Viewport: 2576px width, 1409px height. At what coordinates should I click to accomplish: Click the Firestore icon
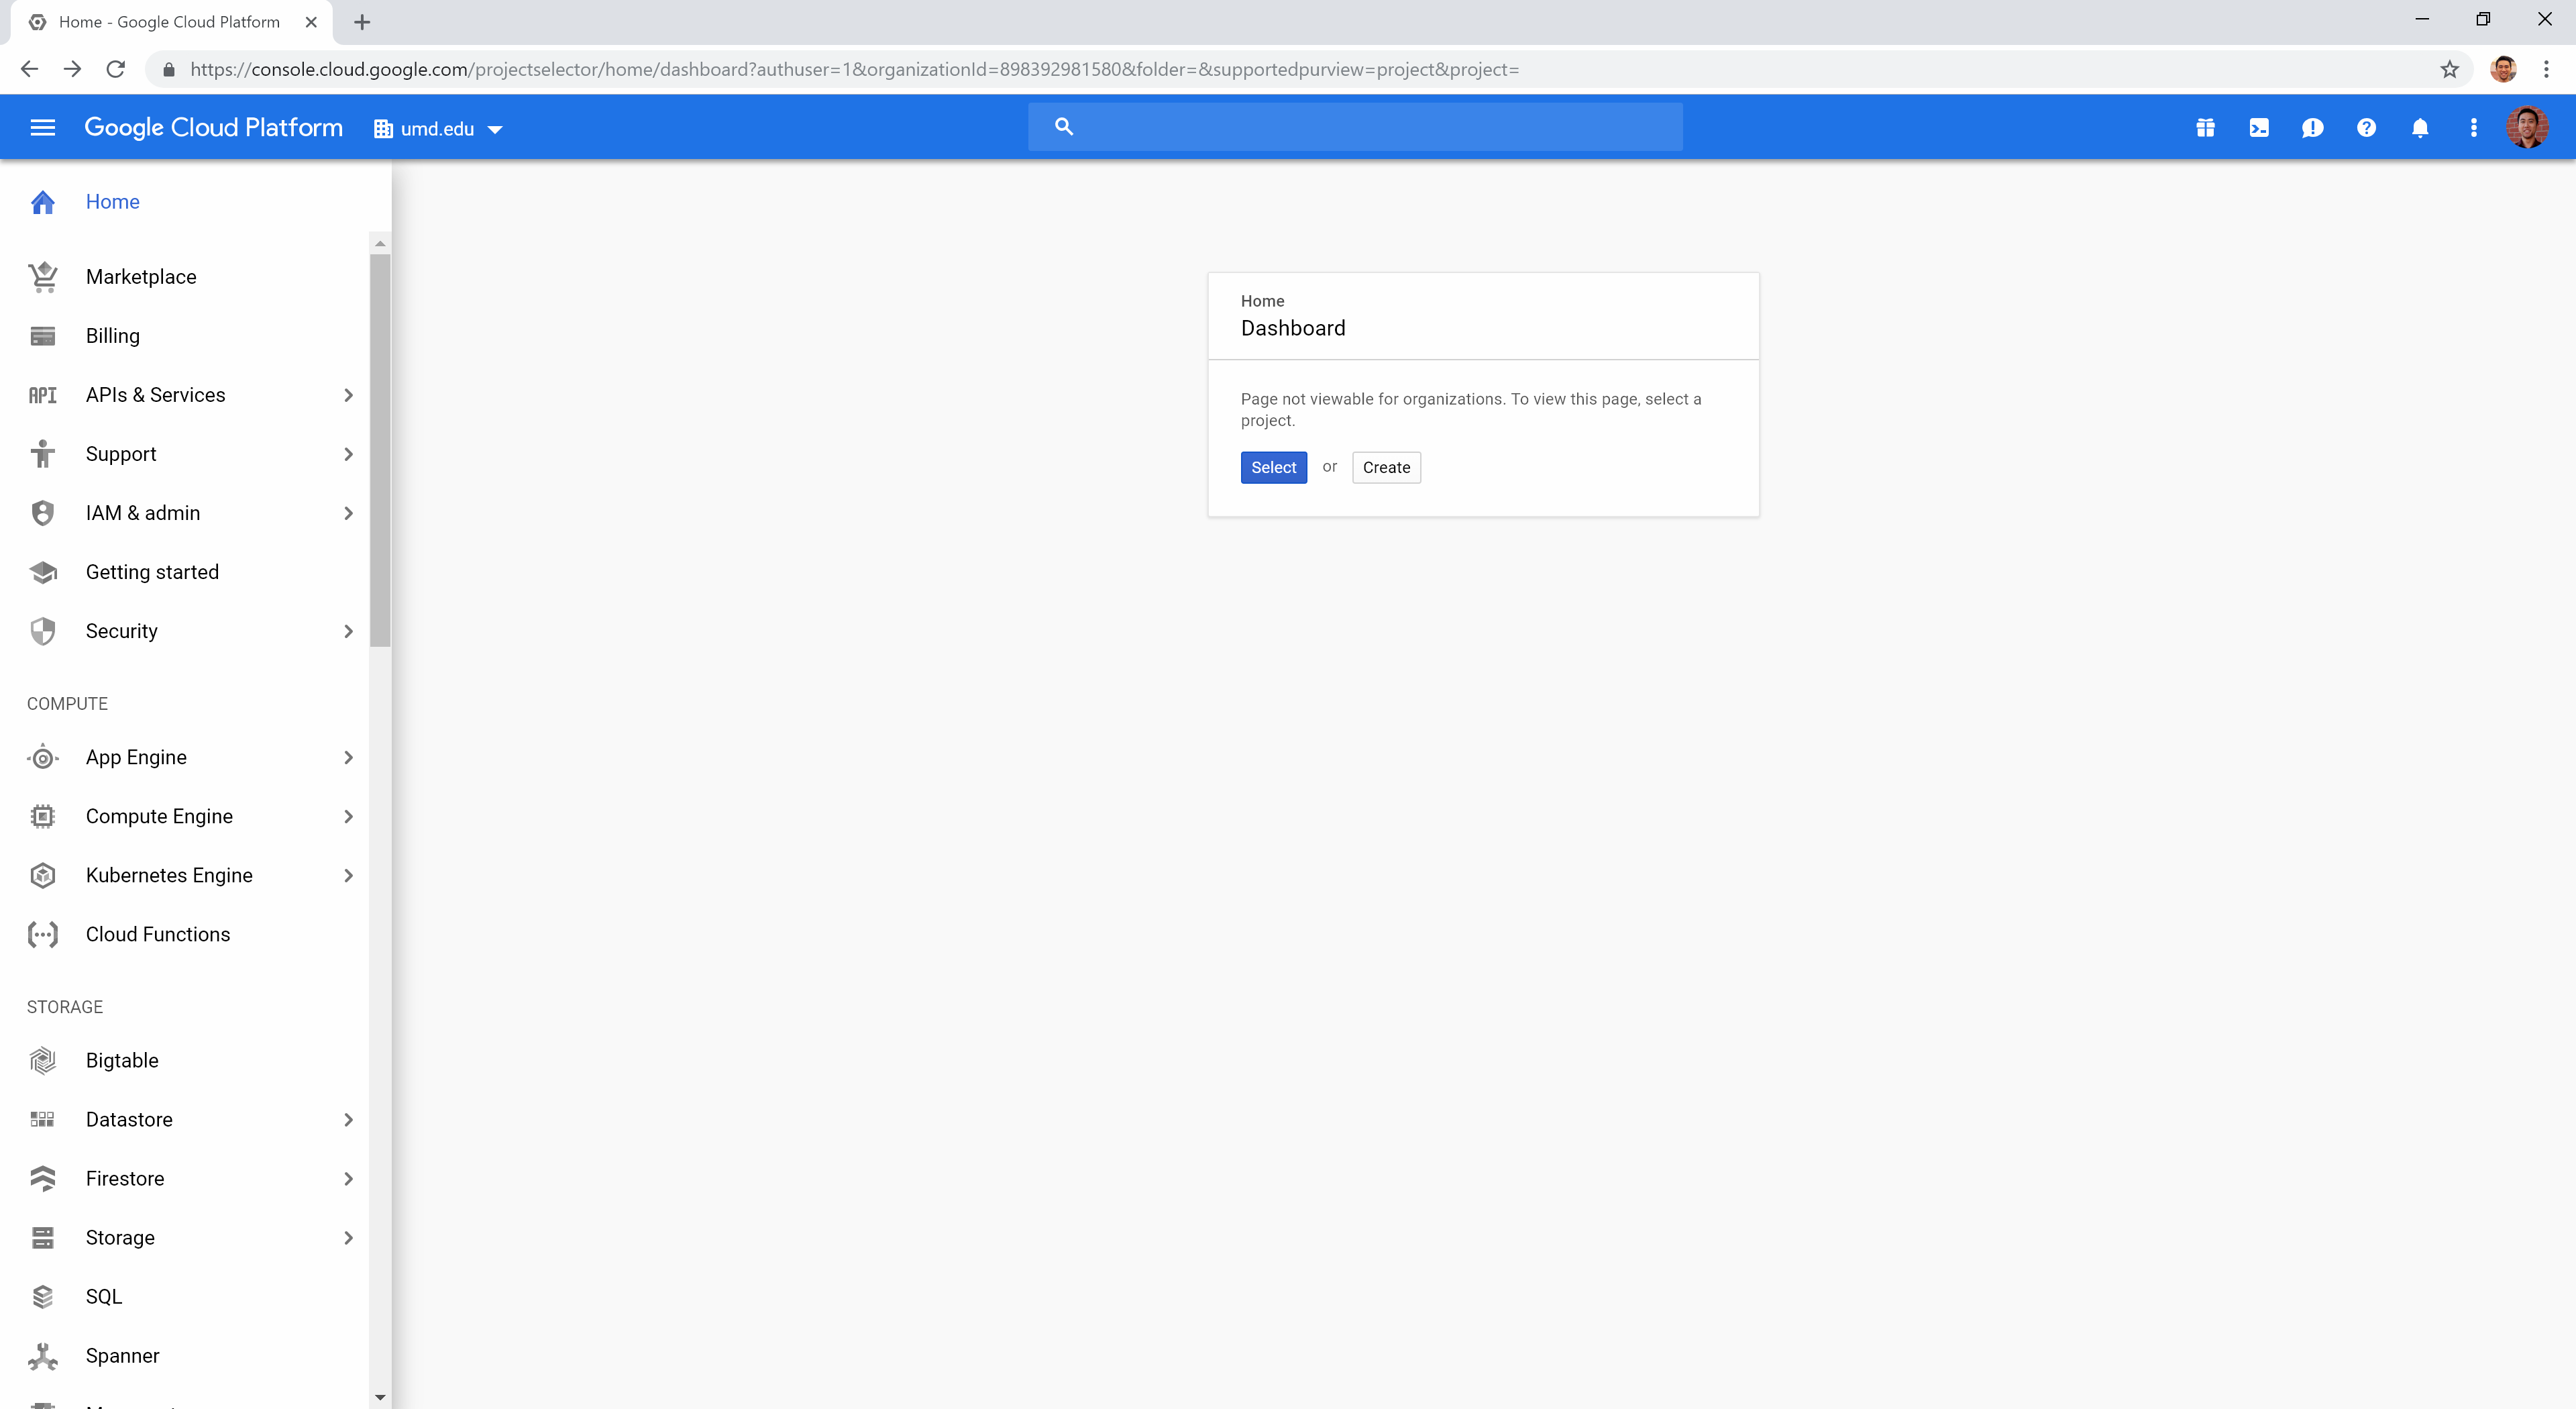(x=42, y=1178)
